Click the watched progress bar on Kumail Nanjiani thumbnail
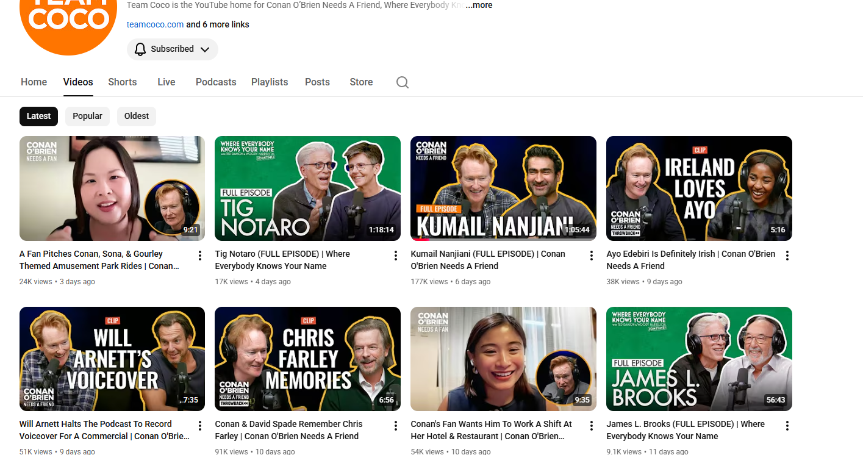This screenshot has height=455, width=863. pyautogui.click(x=504, y=240)
